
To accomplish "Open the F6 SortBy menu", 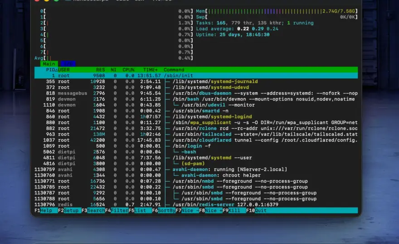I will (164, 211).
